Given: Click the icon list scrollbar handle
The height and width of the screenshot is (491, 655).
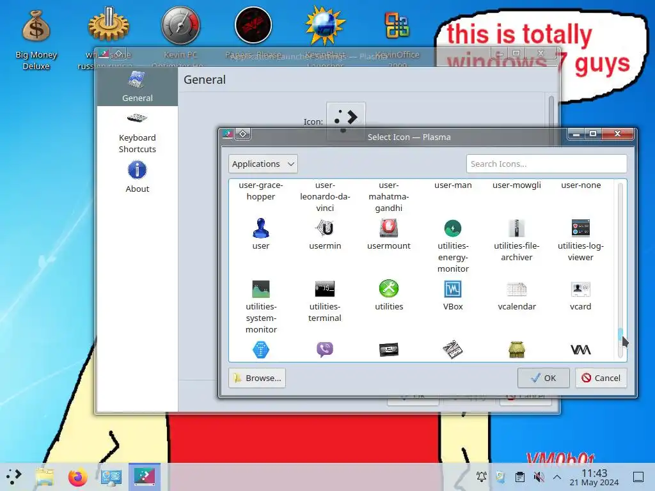Looking at the screenshot, I should click(x=620, y=335).
